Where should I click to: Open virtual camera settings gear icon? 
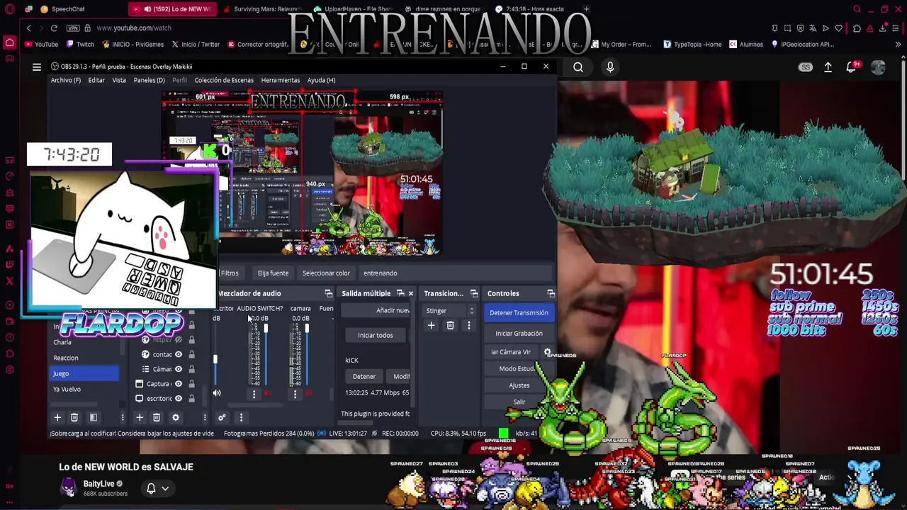tap(547, 351)
